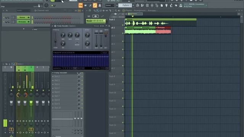The height and width of the screenshot is (137, 244).
Task: Expand the Fruity Vocoder slot menu arrow
Action: [x=53, y=73]
